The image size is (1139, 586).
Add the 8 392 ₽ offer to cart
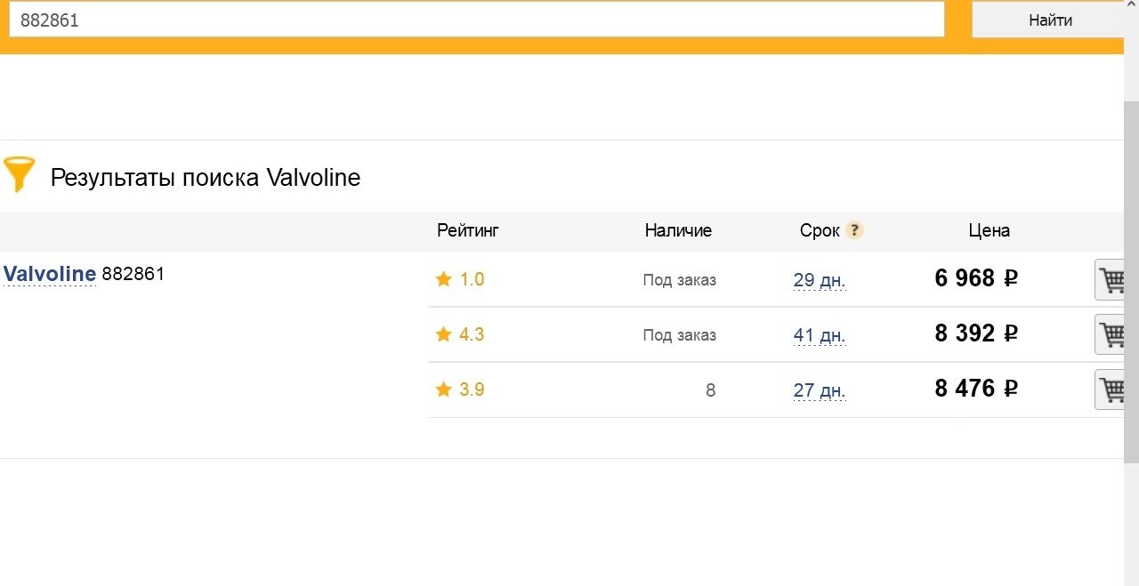(x=1110, y=335)
